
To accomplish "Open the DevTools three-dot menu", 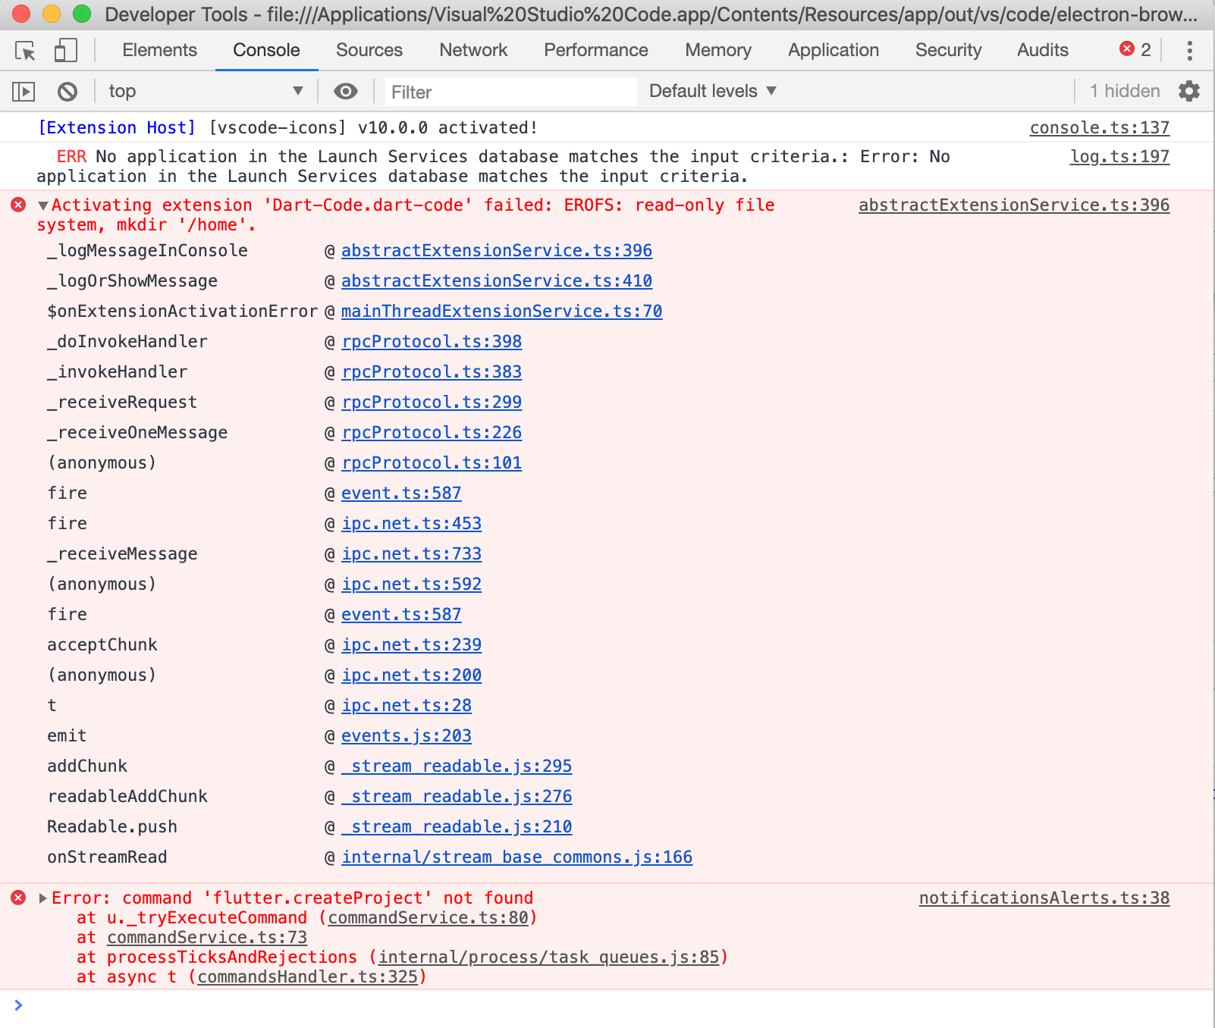I will coord(1189,51).
